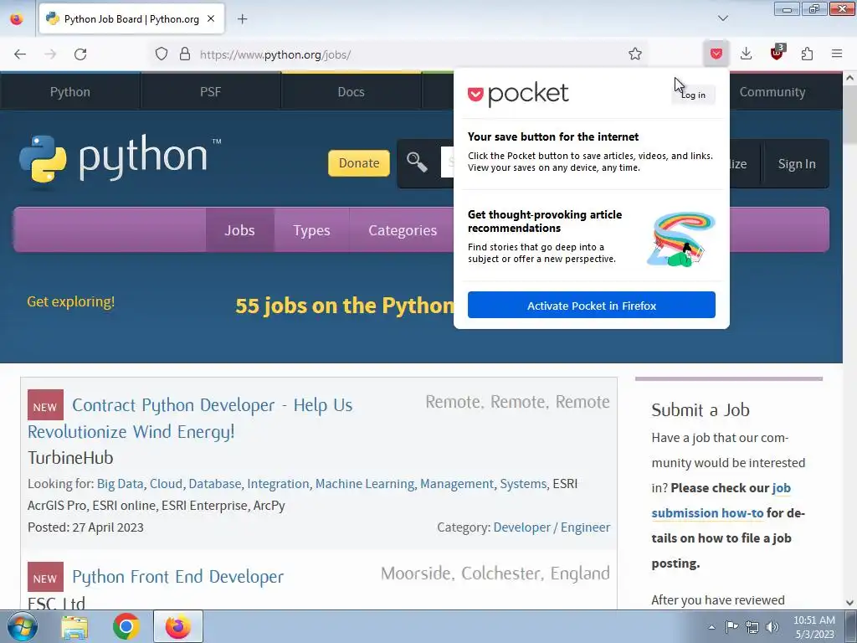Viewport: 857px width, 643px height.
Task: Click the Cloud tag link
Action: point(167,484)
